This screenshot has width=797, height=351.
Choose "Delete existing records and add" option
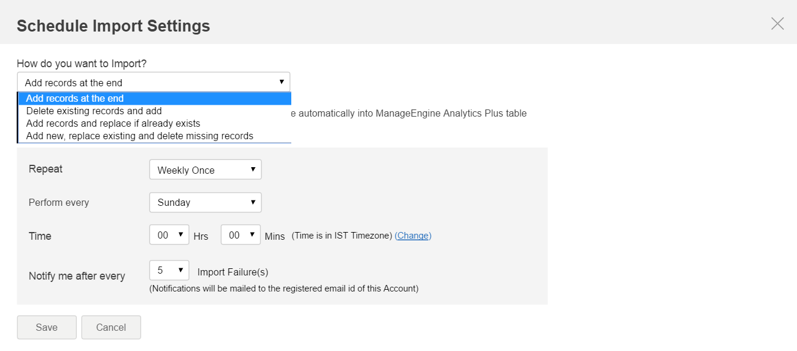coord(94,111)
